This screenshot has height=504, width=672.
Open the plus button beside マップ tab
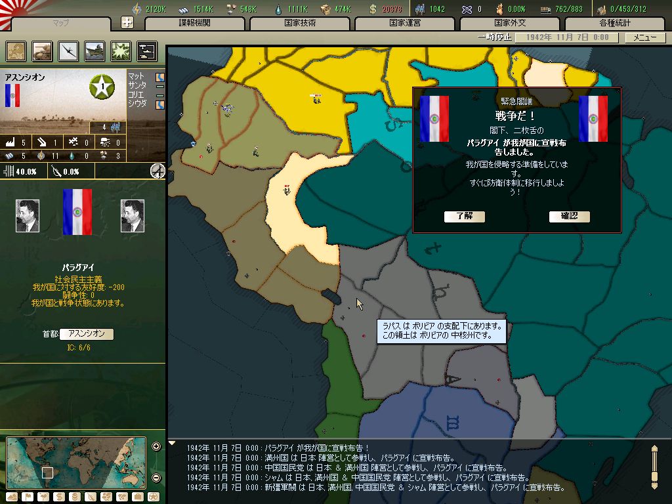pyautogui.click(x=127, y=22)
